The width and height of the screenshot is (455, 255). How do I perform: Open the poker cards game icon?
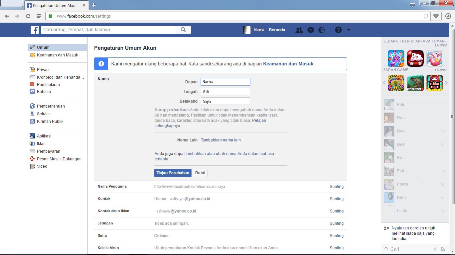(x=415, y=58)
